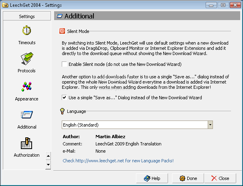Click the red Silent Mode power icon
243x186 pixels.
pos(62,31)
